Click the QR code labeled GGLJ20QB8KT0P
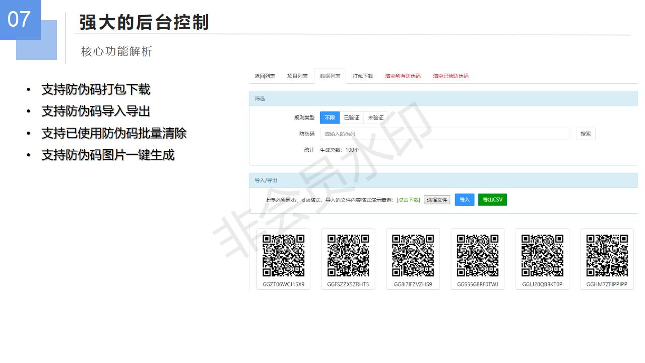Screen dimensions: 645x363 coord(542,256)
